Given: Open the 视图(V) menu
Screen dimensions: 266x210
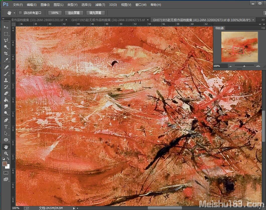Looking at the screenshot, I should (x=126, y=5).
